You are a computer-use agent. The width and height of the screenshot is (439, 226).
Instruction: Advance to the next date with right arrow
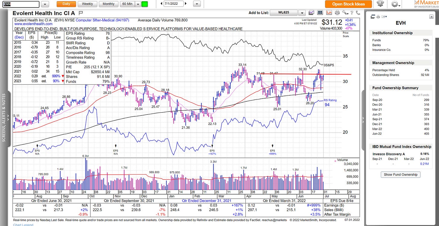click(185, 4)
